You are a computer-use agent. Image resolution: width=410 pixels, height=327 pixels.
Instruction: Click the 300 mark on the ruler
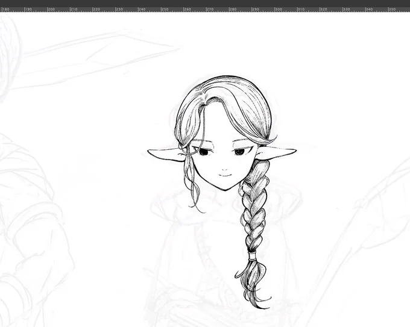(278, 10)
